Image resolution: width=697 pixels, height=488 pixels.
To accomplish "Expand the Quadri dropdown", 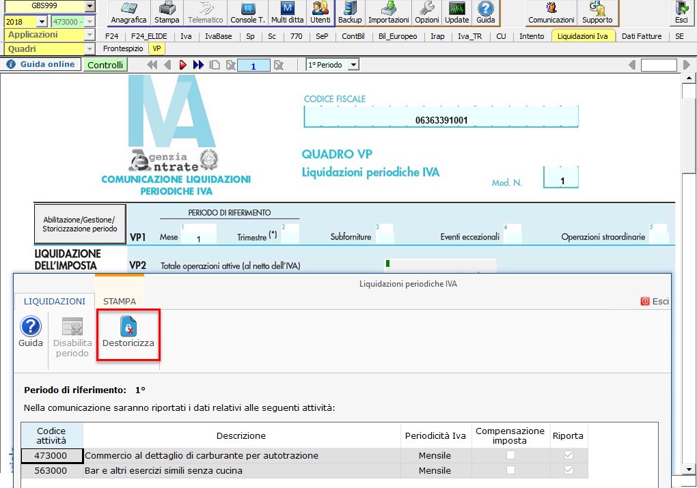I will click(90, 49).
